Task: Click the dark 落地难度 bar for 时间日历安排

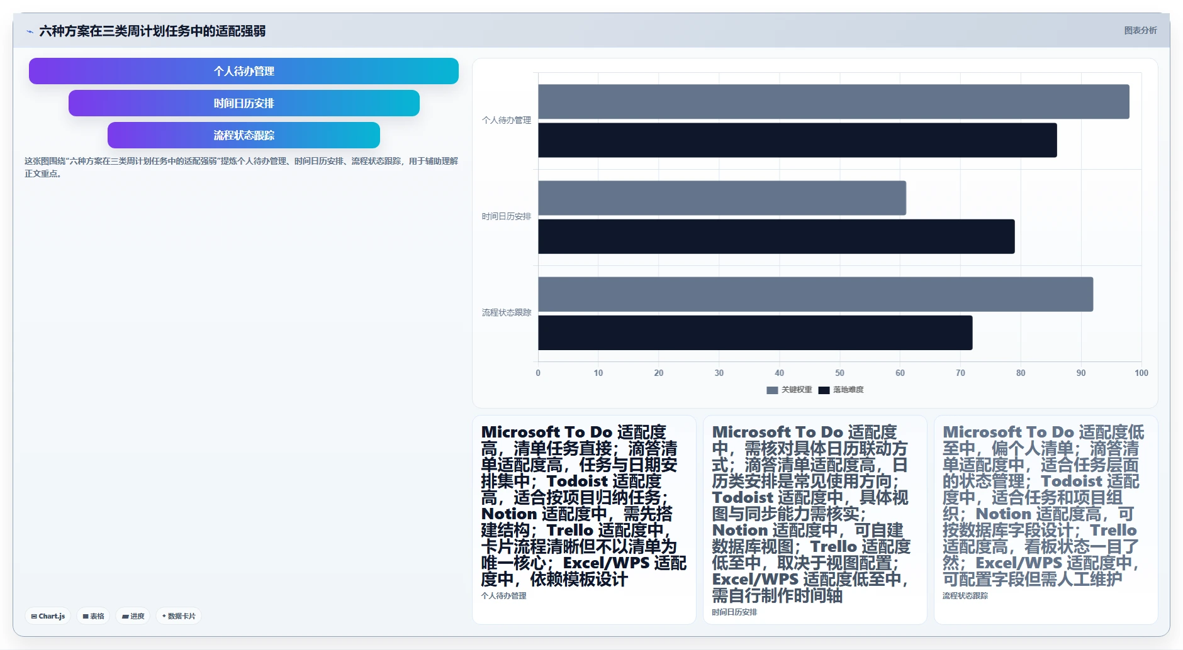Action: point(777,236)
